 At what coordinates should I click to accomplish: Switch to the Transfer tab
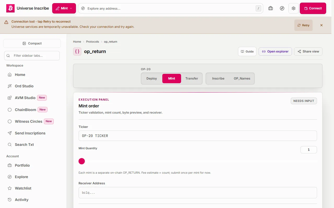tap(192, 79)
